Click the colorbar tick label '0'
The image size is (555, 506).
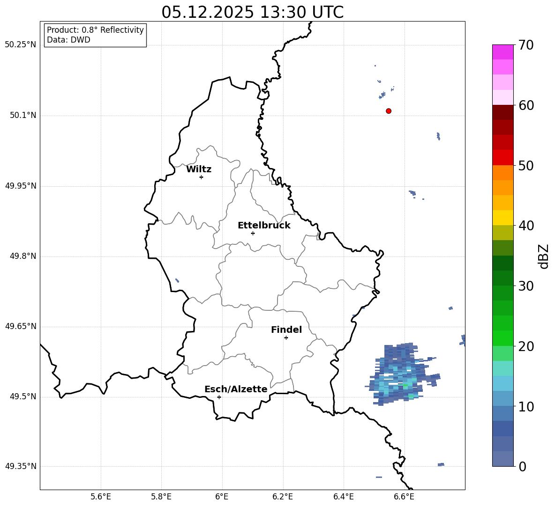point(522,467)
